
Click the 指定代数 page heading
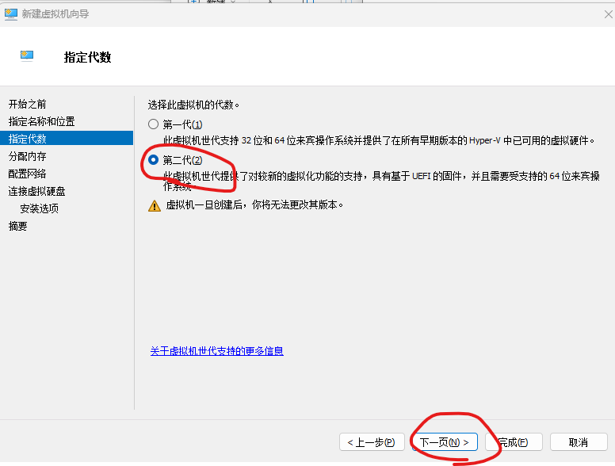(87, 57)
